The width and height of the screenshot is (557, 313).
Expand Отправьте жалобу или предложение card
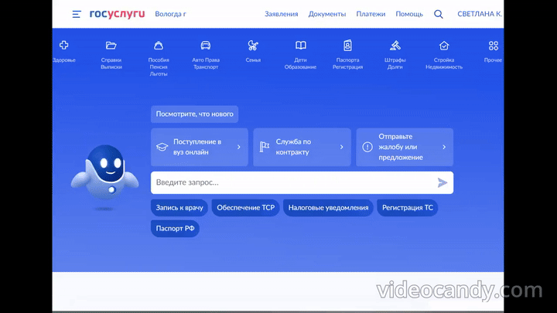pos(405,147)
